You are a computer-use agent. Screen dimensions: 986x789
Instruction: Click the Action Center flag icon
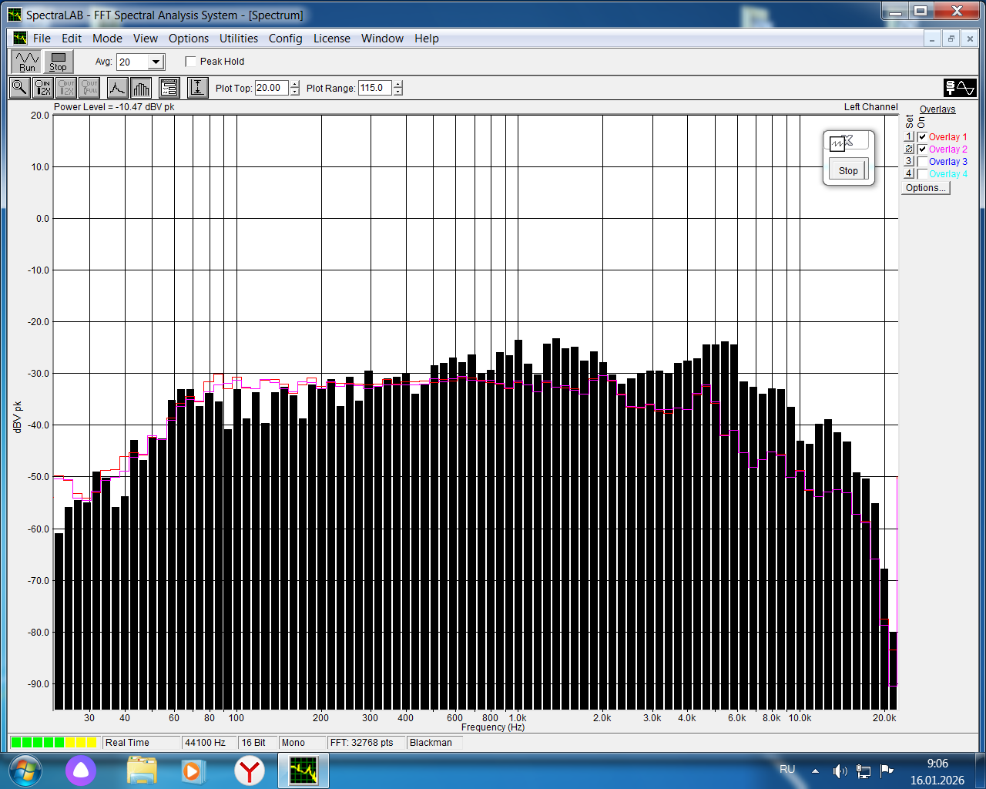pos(887,770)
